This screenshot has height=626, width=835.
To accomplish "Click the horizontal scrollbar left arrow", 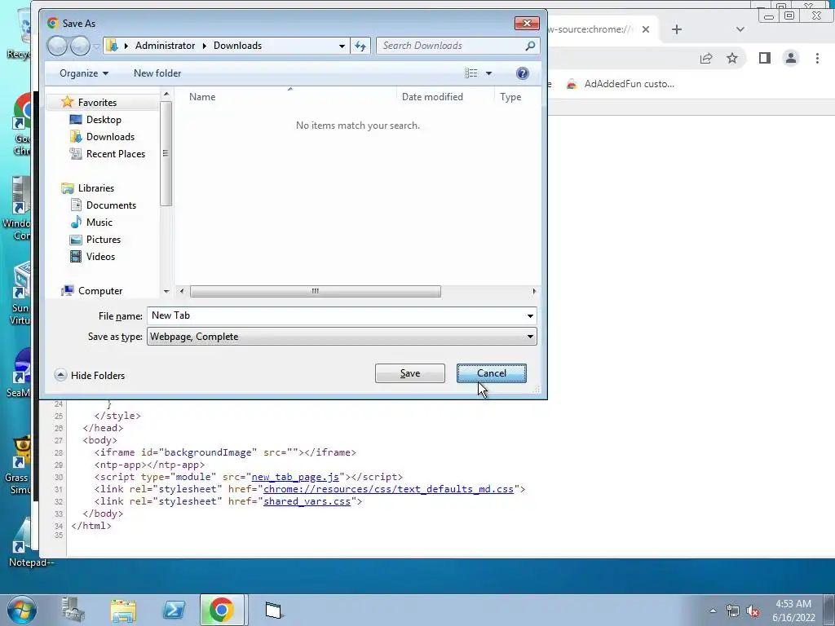I will [x=182, y=291].
